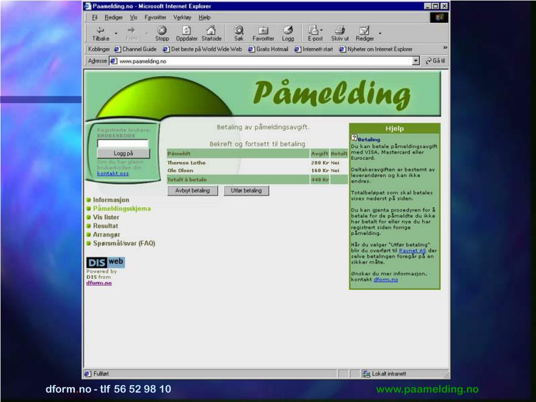Open the Vis menu

point(133,17)
